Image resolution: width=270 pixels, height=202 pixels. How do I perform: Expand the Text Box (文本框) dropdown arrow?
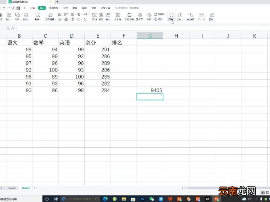[x=122, y=19]
